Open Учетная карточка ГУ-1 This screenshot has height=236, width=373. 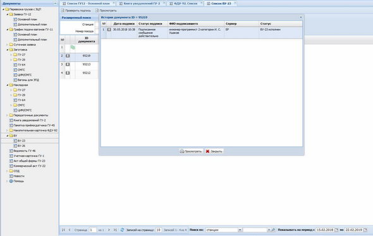(28, 156)
